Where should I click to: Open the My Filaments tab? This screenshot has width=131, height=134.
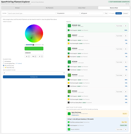[49, 8]
